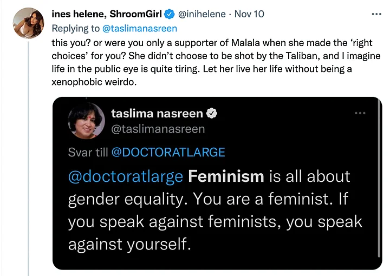Image resolution: width=390 pixels, height=276 pixels.
Task: Click taslima nasreen's avatar in the quoted tweet
Action: 87,120
